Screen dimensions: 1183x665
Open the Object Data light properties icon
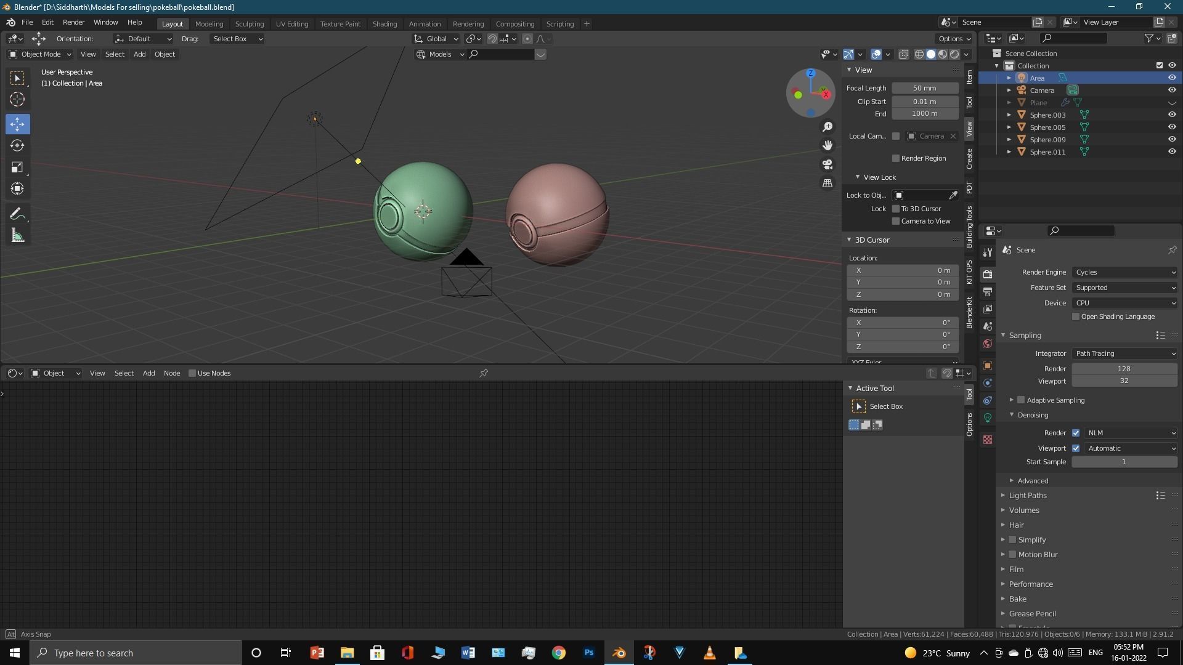988,417
